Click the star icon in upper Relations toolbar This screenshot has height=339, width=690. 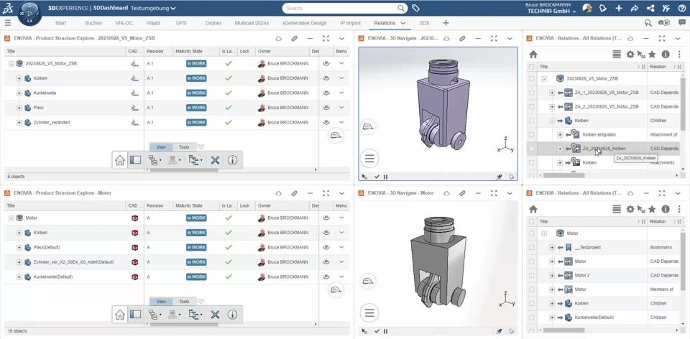click(652, 54)
